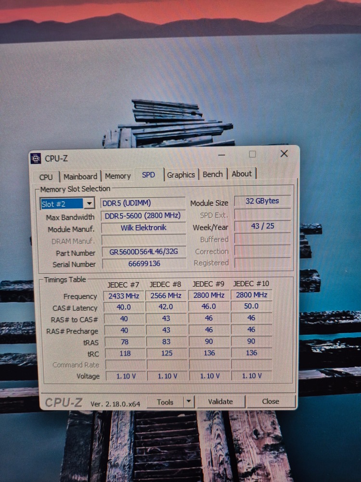Open the Mainboard tab

click(x=80, y=176)
